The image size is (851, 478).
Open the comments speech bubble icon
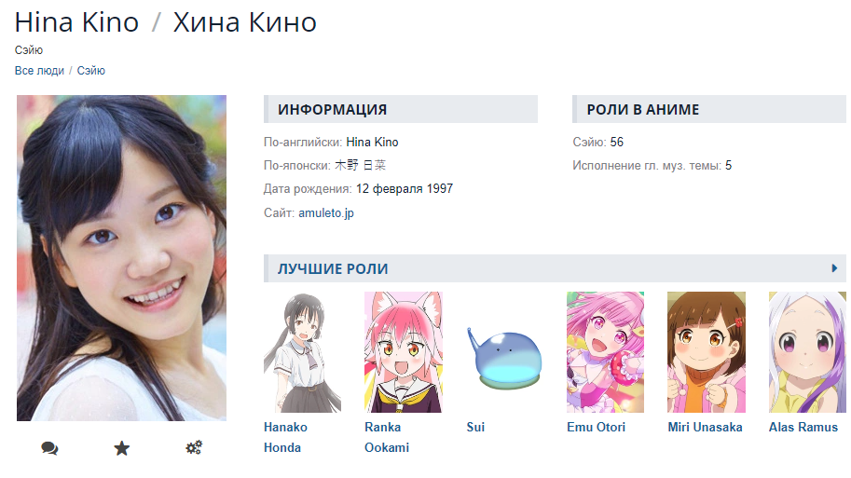[49, 448]
